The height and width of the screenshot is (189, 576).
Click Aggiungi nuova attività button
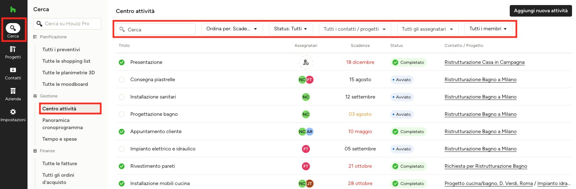(x=541, y=11)
